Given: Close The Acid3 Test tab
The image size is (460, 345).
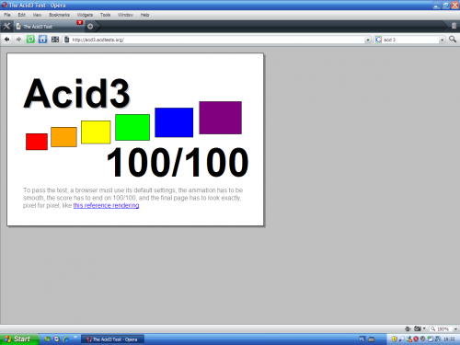Looking at the screenshot, I should [80, 22].
